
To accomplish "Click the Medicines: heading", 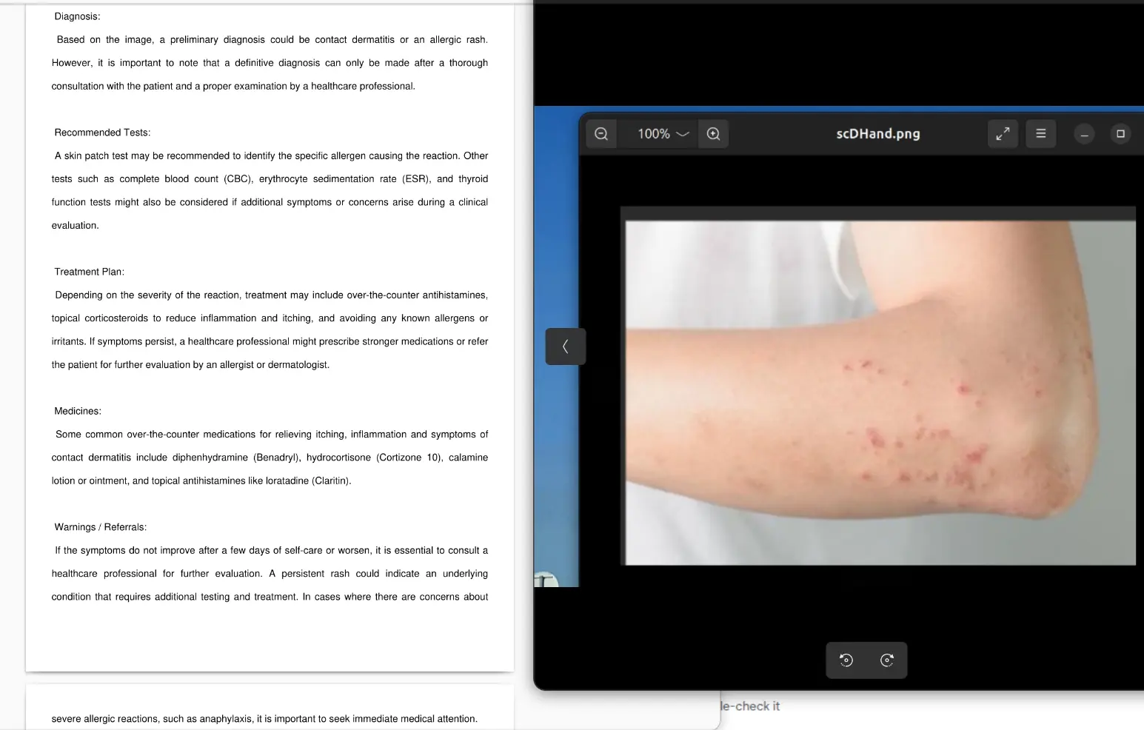I will [78, 411].
